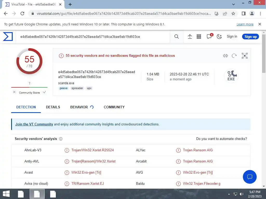Bookmark this page with star icon
266x199 pixels.
tap(233, 13)
